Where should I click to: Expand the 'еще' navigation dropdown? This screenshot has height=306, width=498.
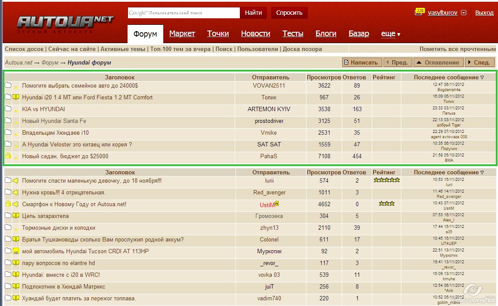(x=390, y=34)
